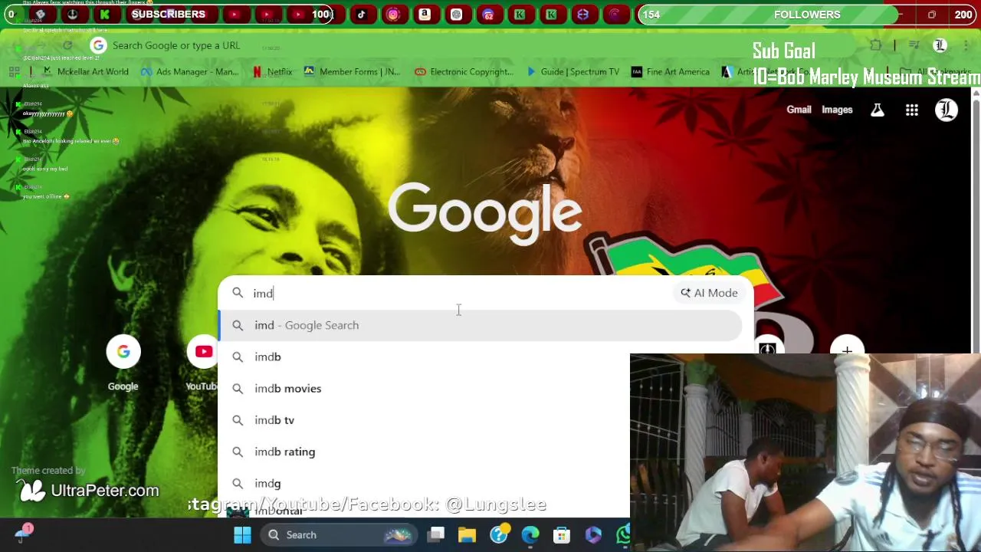Open the YouTube shortcut tile
The height and width of the screenshot is (552, 981).
(x=203, y=363)
